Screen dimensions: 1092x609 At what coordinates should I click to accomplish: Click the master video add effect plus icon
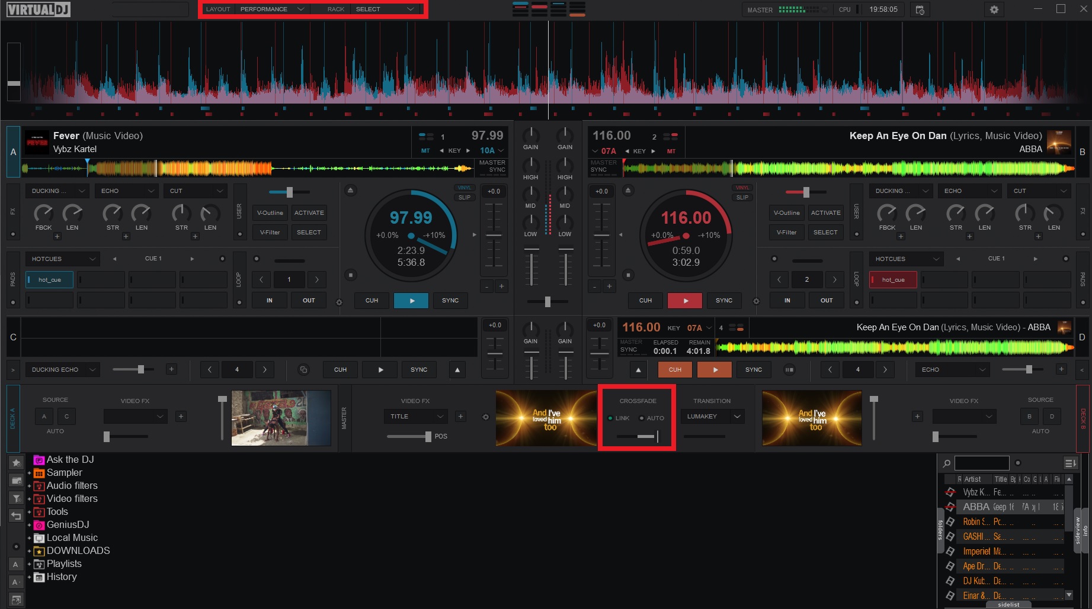click(460, 417)
